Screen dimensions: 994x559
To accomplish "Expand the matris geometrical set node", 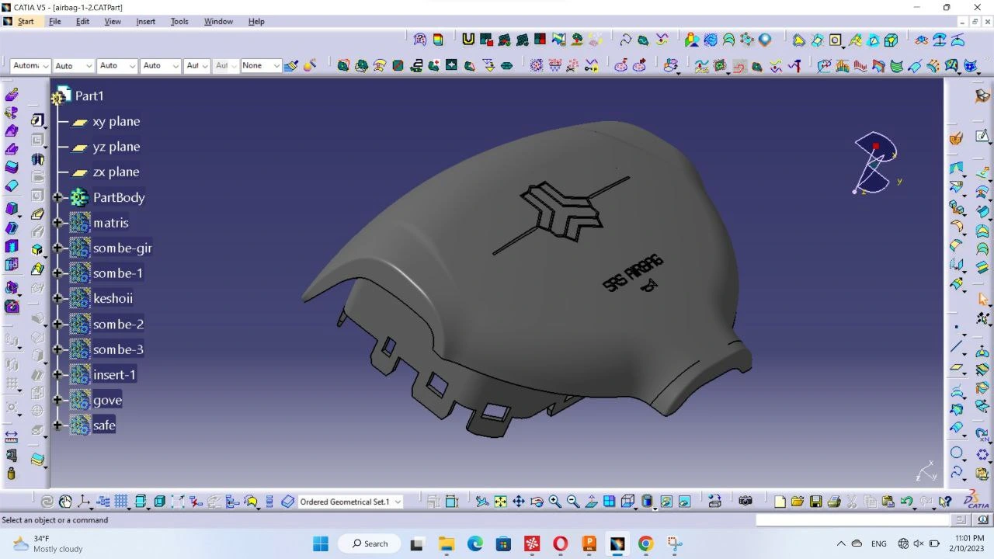I will pyautogui.click(x=57, y=223).
